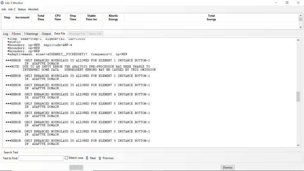Click the amplitude=AMP-4 boundary line
This screenshot has width=304, height=171.
[x=40, y=45]
